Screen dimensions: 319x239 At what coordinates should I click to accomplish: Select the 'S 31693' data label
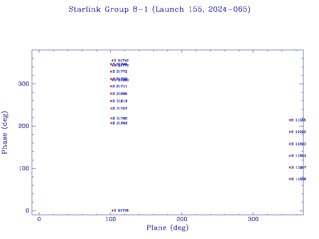click(x=120, y=123)
